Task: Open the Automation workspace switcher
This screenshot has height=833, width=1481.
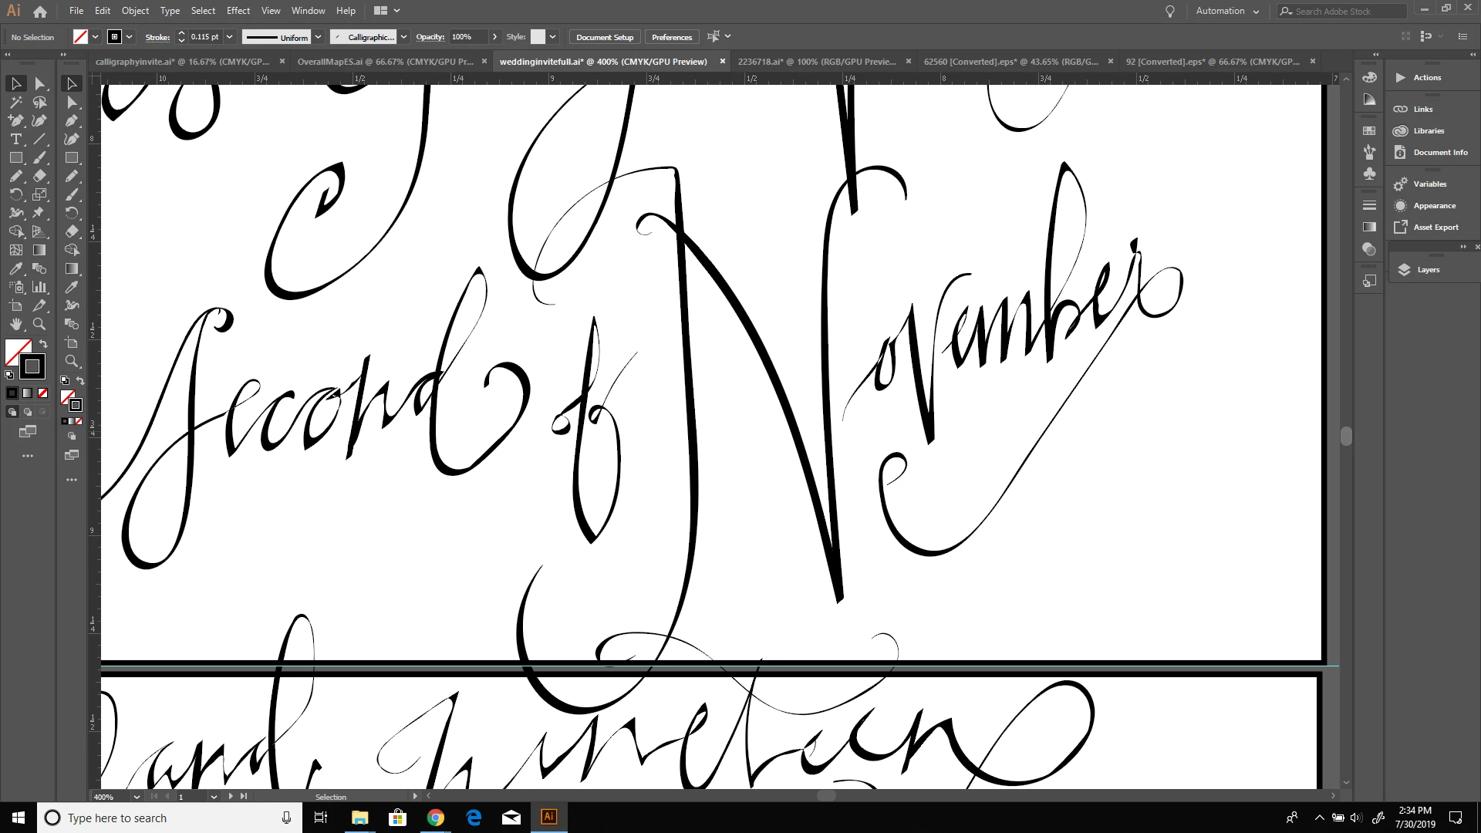Action: click(1226, 11)
